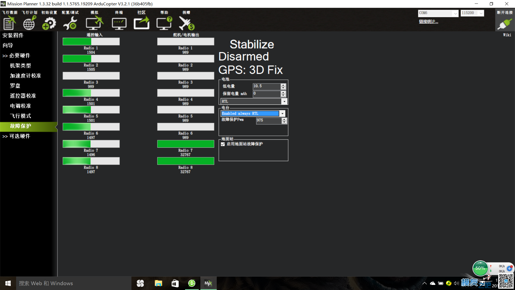Increase the 故障保护Pwm stepper
This screenshot has width=515, height=290.
(x=284, y=119)
